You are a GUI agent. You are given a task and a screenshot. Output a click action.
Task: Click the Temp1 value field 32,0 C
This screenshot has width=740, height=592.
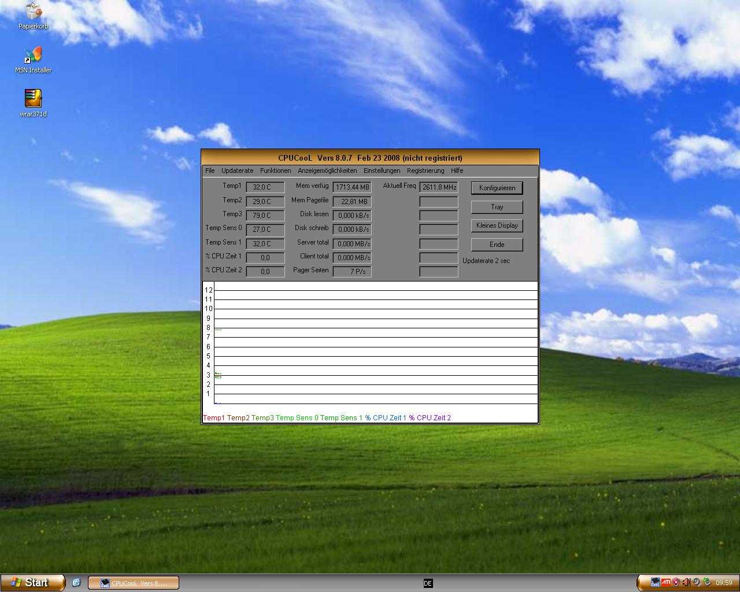(265, 187)
